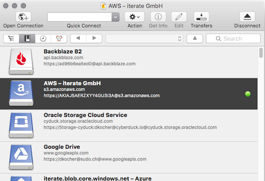Click the Open Connection label
Screen dimensions: 265x181
(23, 26)
